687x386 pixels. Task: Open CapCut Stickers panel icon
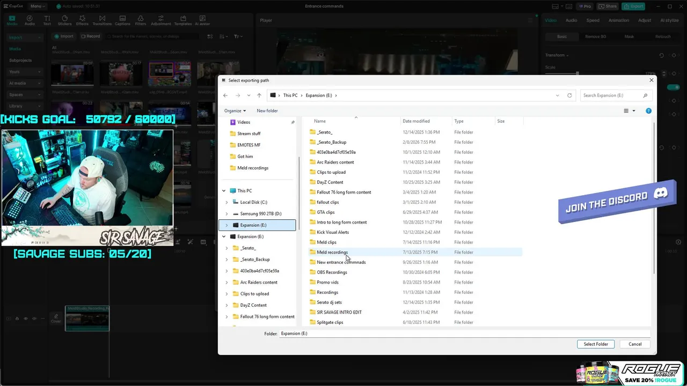click(64, 20)
